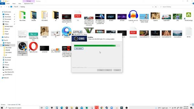Open Windows Start menu
The width and height of the screenshot is (194, 109).
[x=2, y=108]
